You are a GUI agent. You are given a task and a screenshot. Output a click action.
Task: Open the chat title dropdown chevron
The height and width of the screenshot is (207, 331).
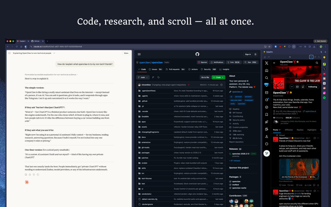pos(54,53)
